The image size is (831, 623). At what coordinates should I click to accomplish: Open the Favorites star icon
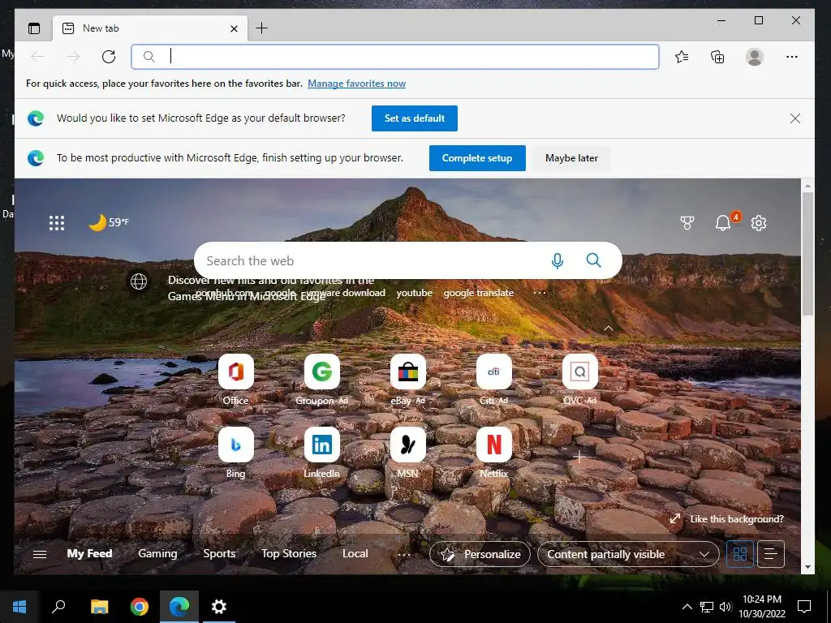pos(682,57)
